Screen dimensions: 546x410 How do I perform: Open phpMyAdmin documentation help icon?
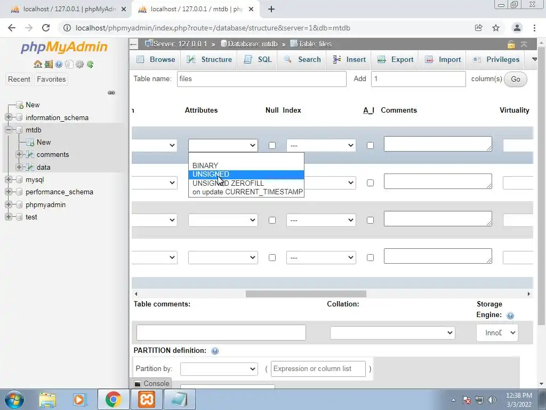pyautogui.click(x=59, y=64)
